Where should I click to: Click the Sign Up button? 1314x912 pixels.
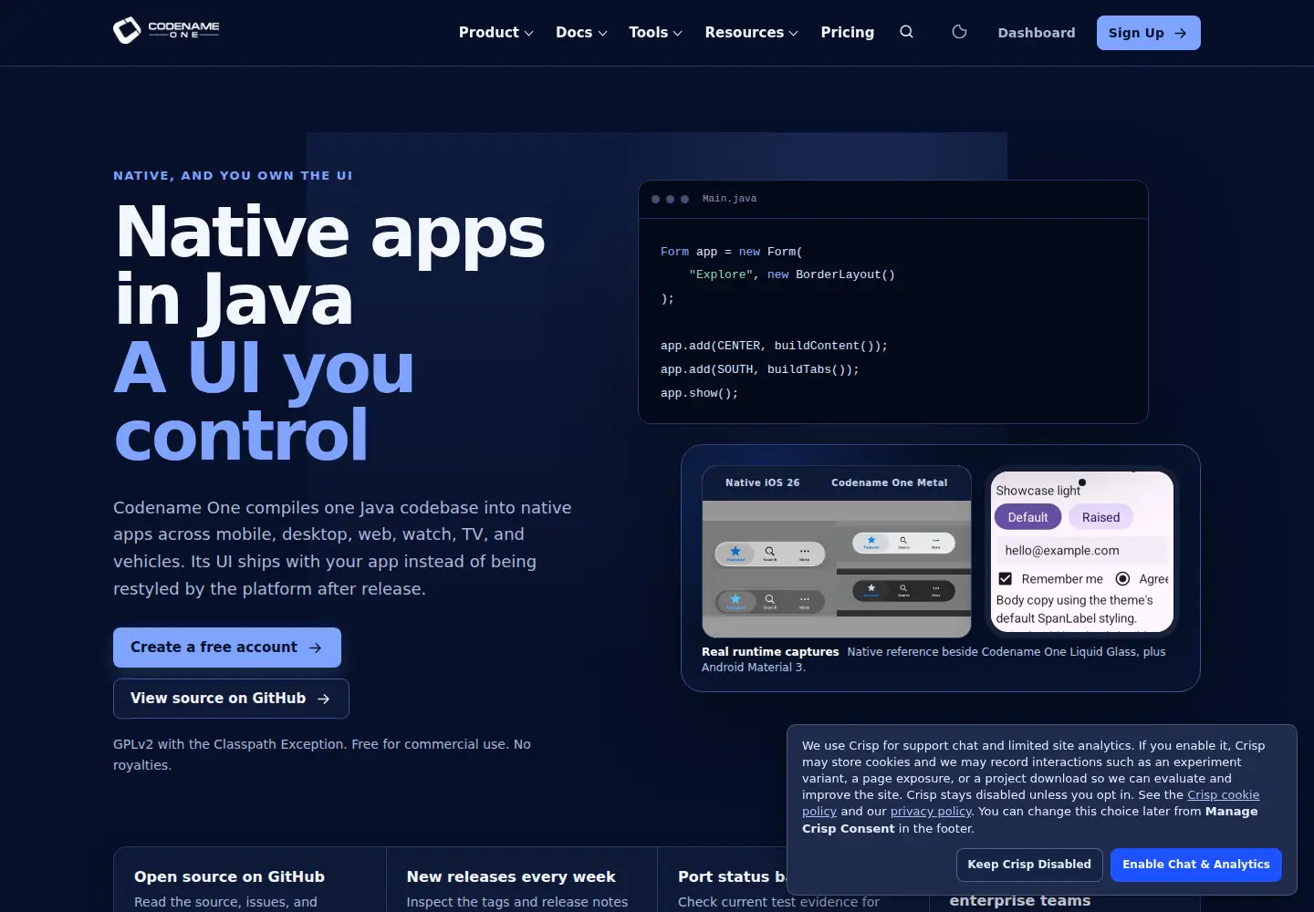1148,33
